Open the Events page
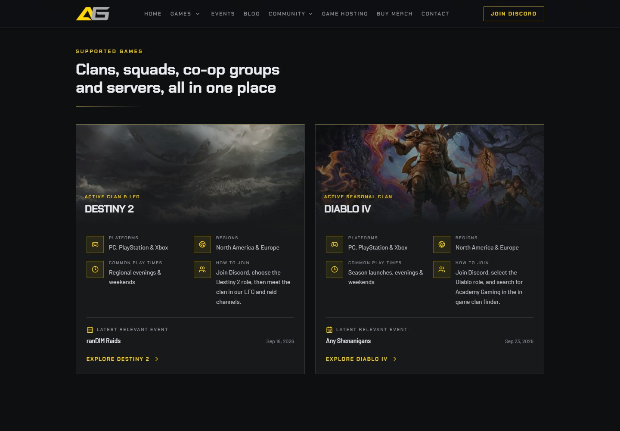 [223, 14]
